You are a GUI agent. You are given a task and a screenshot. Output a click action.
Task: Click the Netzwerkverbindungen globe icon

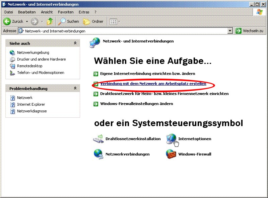pos(98,154)
